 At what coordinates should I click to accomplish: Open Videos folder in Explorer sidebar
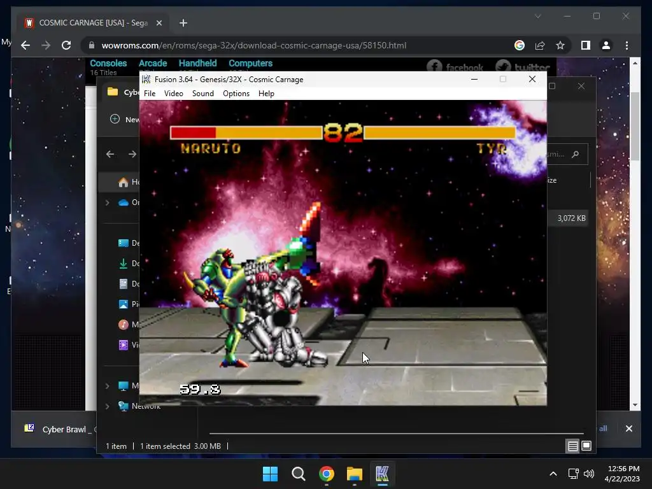click(128, 345)
